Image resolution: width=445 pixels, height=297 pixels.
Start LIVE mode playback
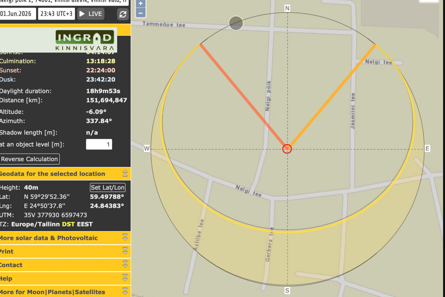[91, 14]
